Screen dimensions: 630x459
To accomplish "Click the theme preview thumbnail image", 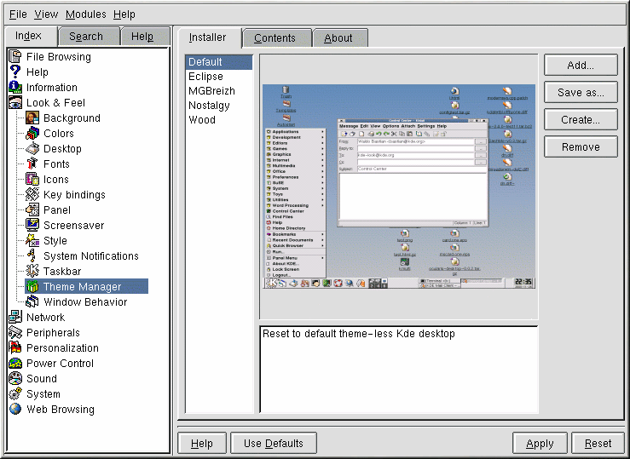I will (x=398, y=187).
